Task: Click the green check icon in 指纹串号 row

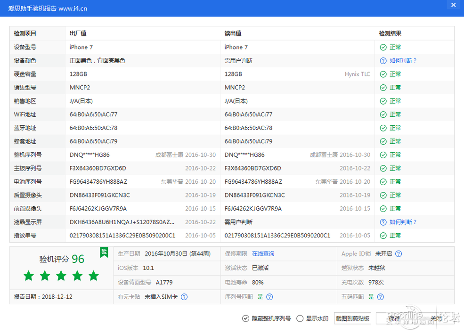Action: (383, 236)
